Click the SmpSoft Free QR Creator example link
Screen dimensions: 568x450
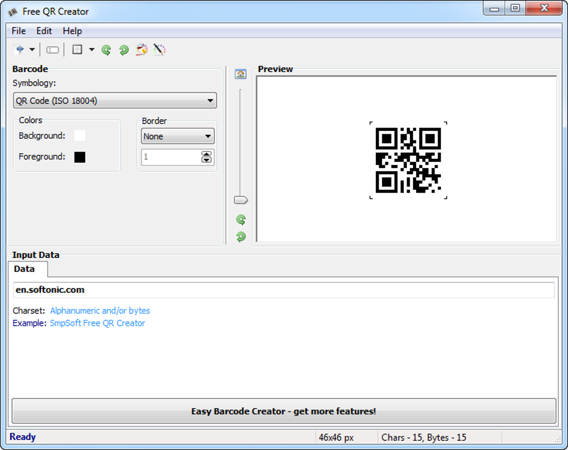click(x=97, y=323)
